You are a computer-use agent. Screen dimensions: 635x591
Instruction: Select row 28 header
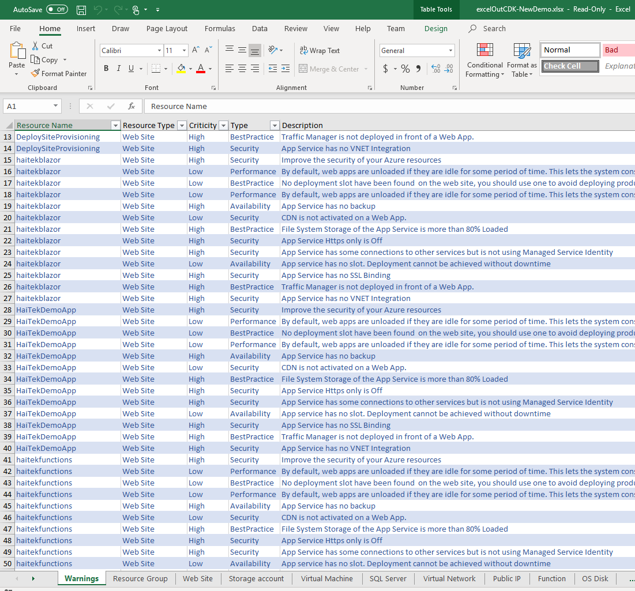tap(7, 310)
